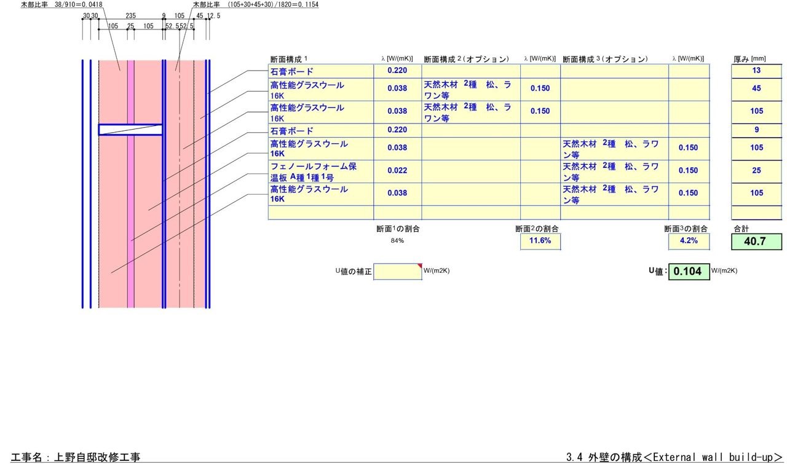Click the 0.022 lambda value cell
The width and height of the screenshot is (787, 464).
pyautogui.click(x=397, y=171)
